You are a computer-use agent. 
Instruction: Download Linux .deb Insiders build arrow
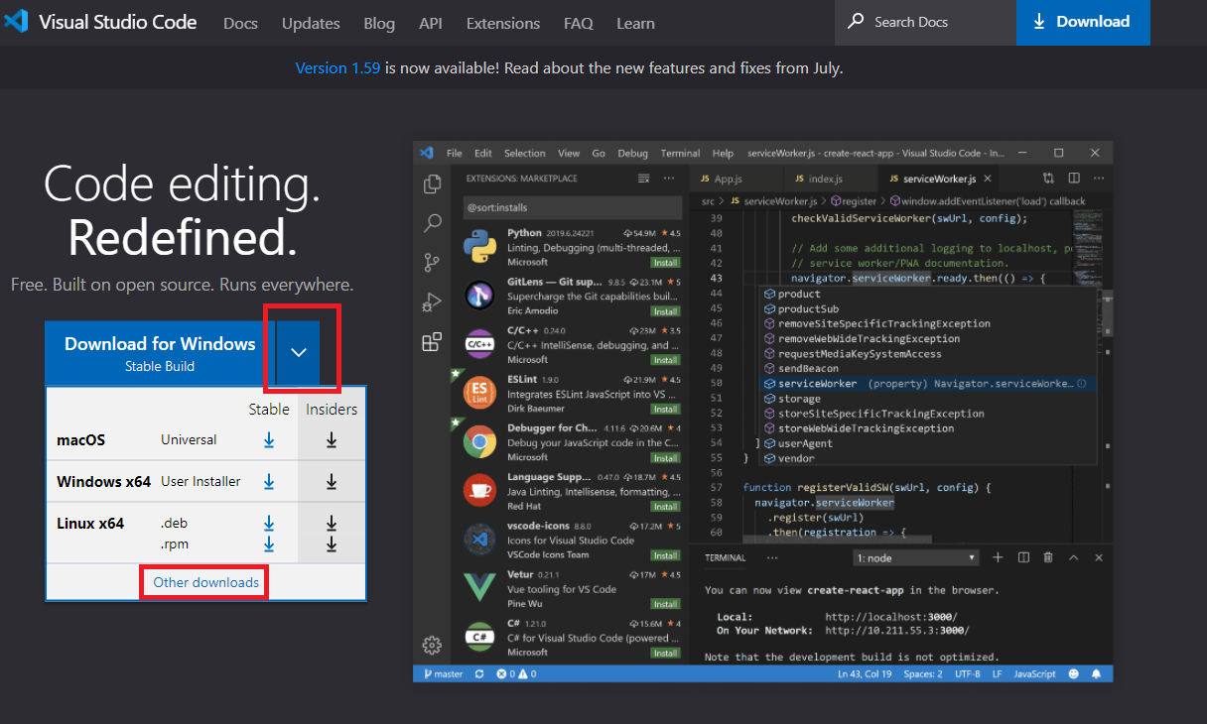click(x=332, y=524)
